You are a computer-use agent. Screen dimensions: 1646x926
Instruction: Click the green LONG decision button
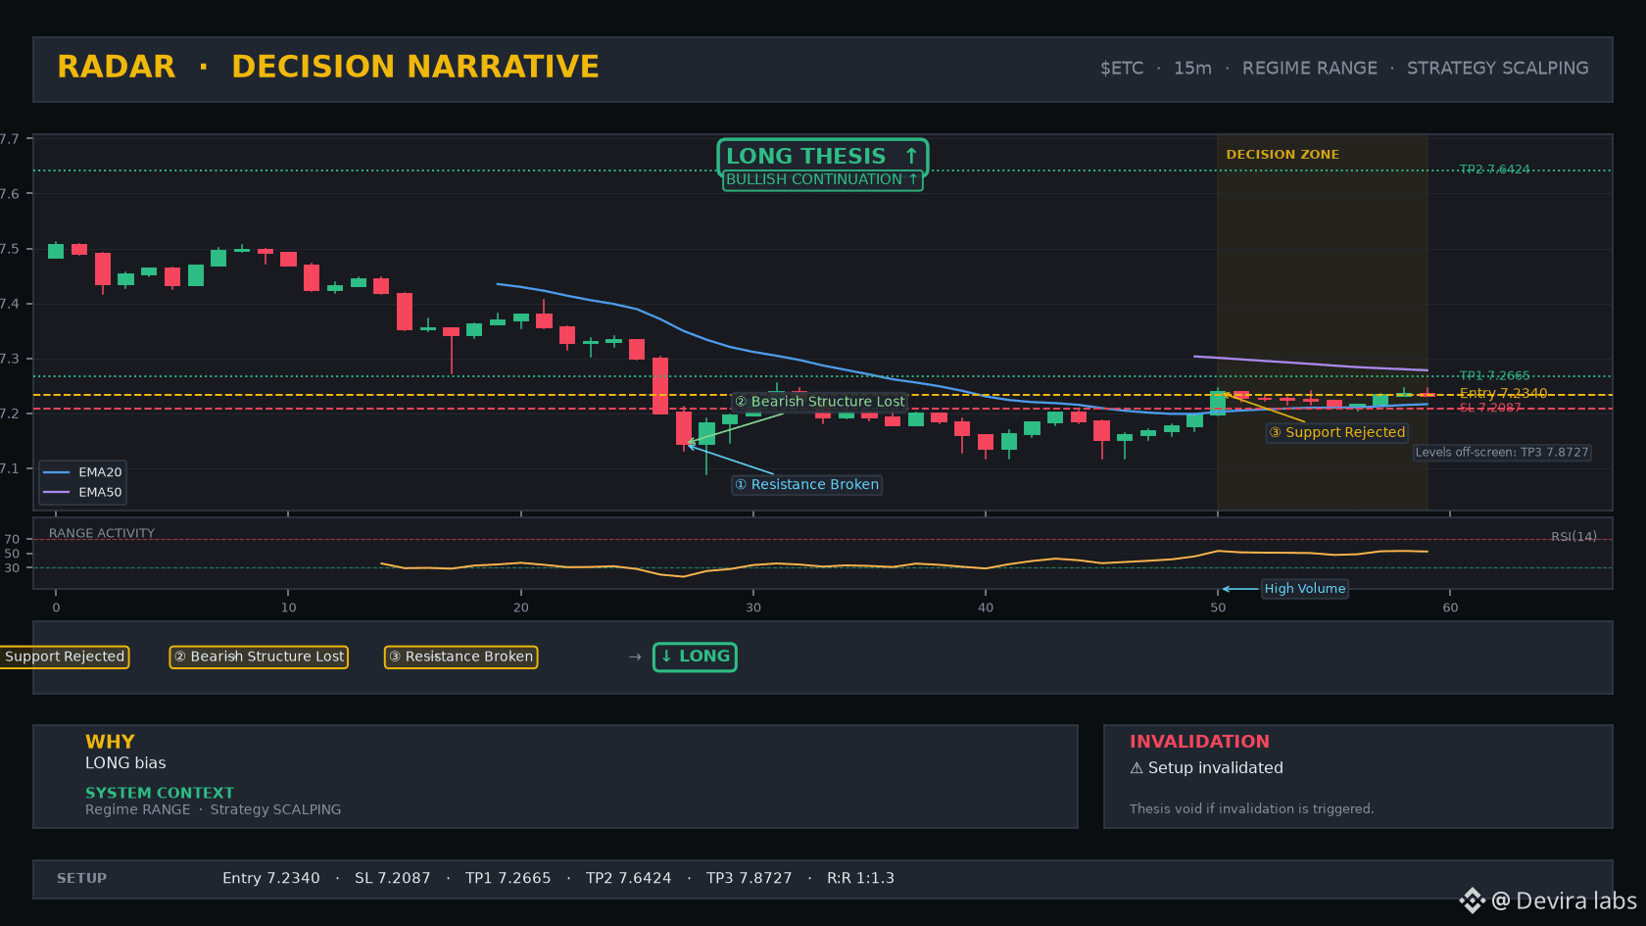point(695,657)
